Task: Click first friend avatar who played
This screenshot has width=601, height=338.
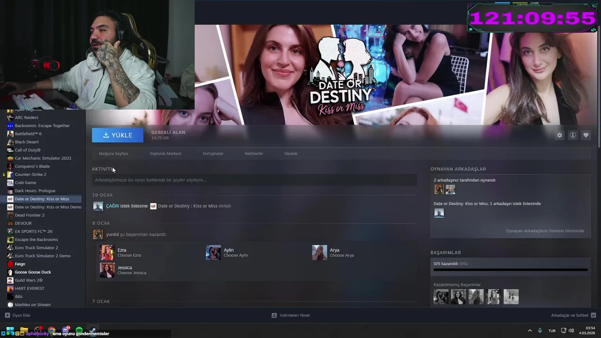Action: click(439, 189)
